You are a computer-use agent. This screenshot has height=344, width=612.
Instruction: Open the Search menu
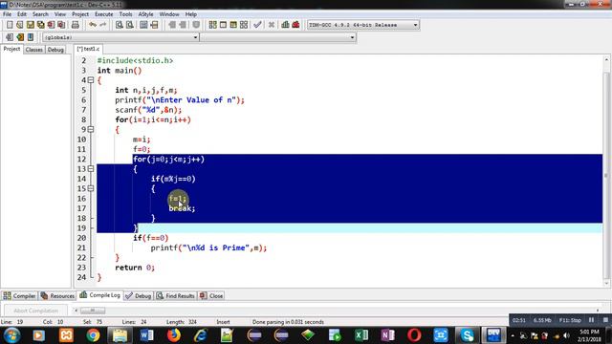(x=40, y=14)
